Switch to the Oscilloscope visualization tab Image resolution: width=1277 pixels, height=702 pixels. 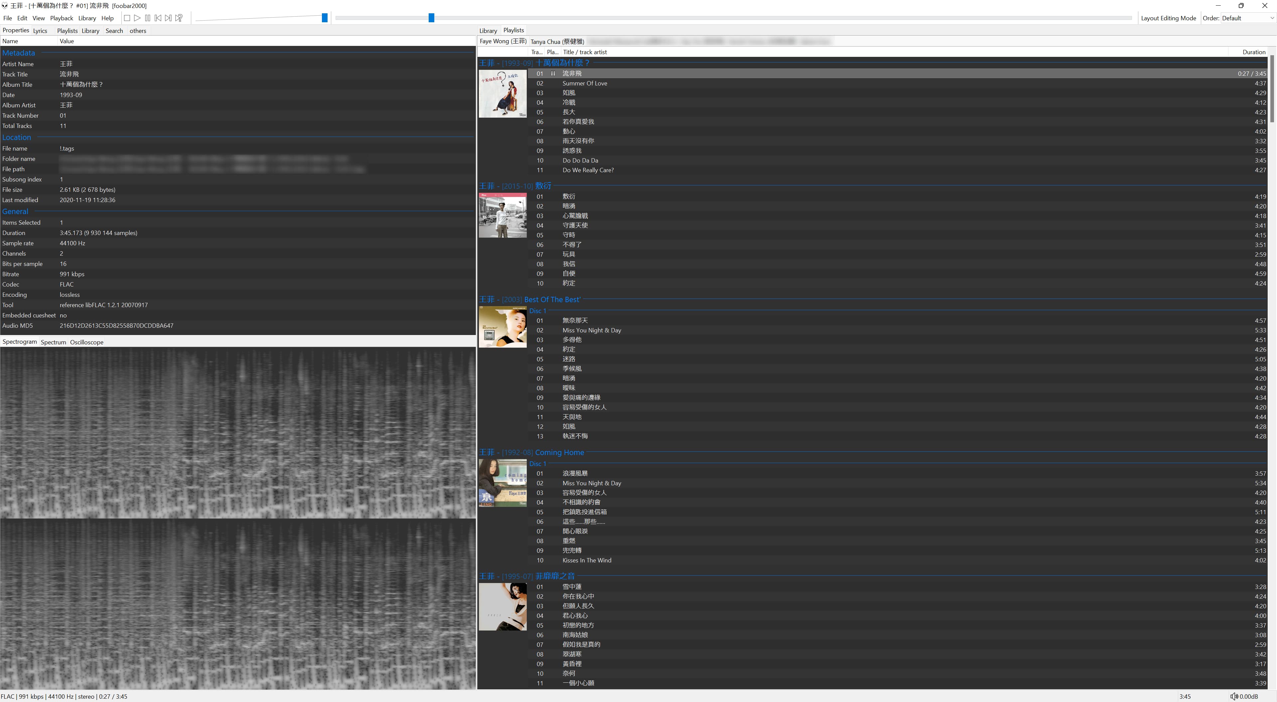pyautogui.click(x=86, y=342)
